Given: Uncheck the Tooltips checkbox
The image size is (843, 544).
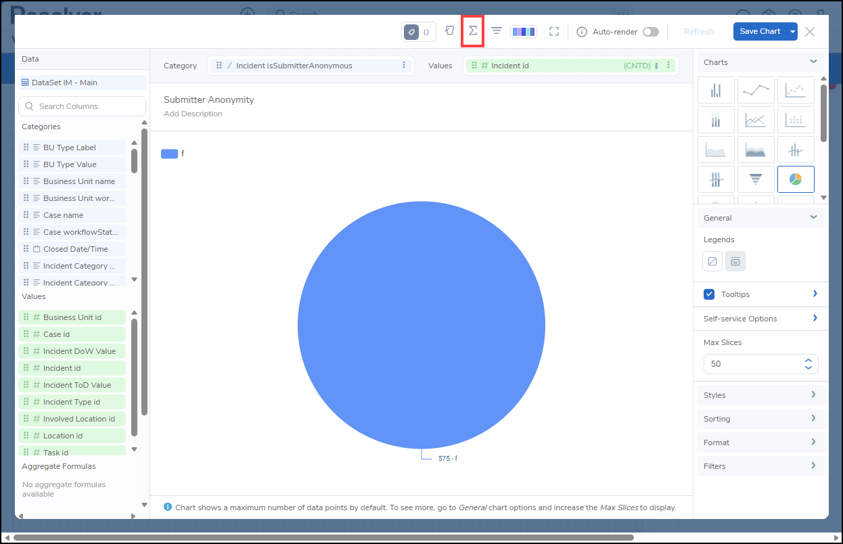Looking at the screenshot, I should tap(709, 294).
